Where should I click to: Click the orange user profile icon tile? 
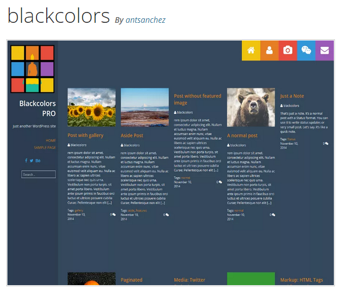269,51
